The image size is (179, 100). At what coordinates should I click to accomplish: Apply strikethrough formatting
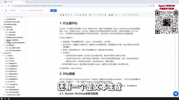68,15
